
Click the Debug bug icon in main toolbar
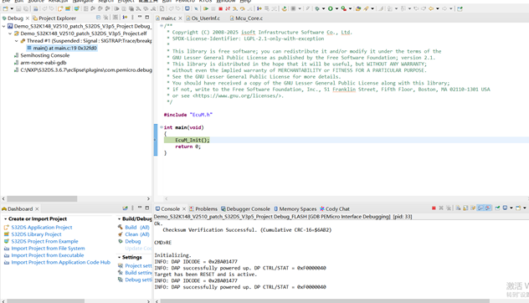pos(317,8)
